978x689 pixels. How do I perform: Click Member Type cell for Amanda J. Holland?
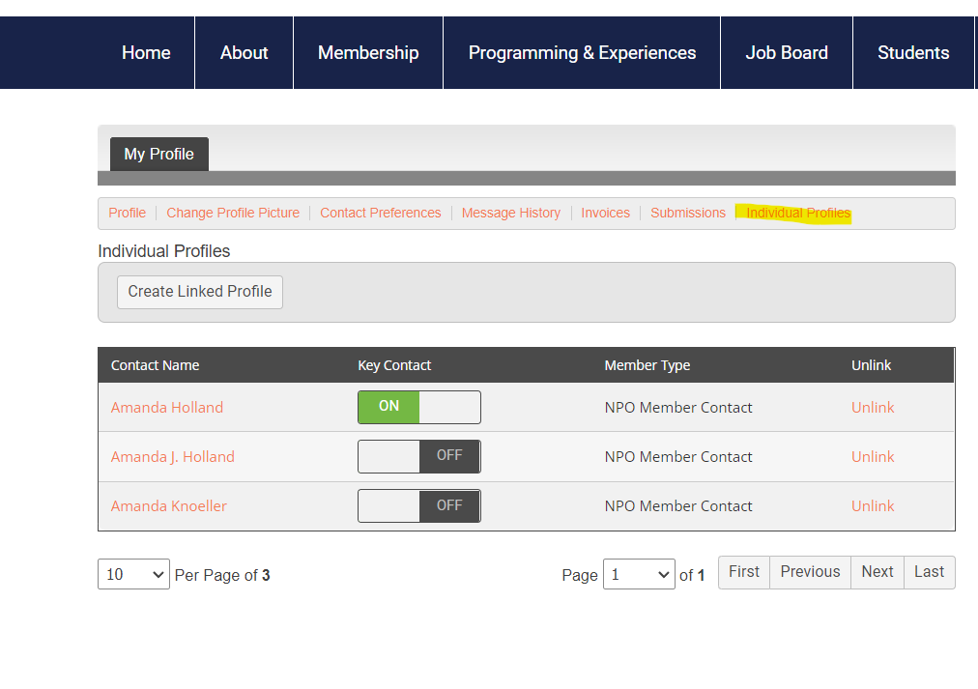click(x=678, y=456)
